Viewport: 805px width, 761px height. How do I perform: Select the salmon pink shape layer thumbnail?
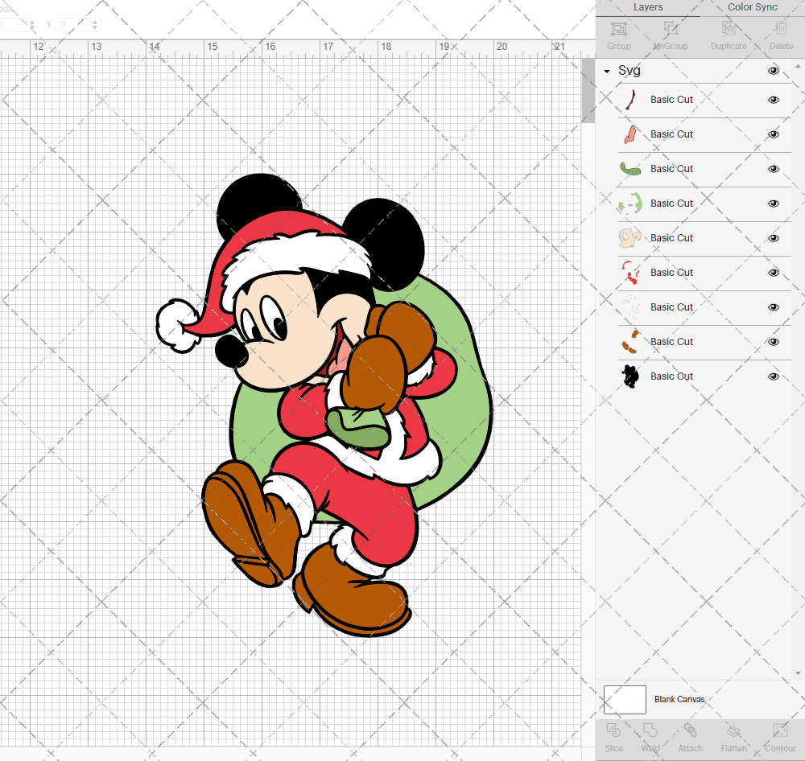[630, 134]
